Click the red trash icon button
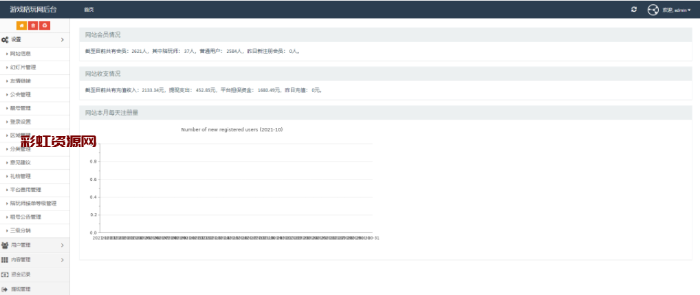The height and width of the screenshot is (295, 700). (34, 25)
